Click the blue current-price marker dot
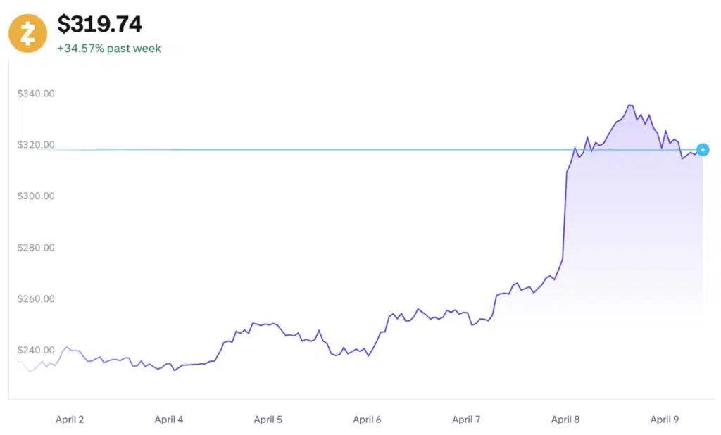The height and width of the screenshot is (435, 721). pos(703,150)
